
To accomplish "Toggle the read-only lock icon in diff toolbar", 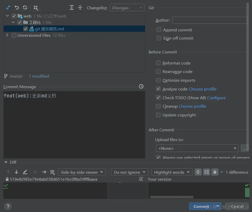I will point(215,172).
